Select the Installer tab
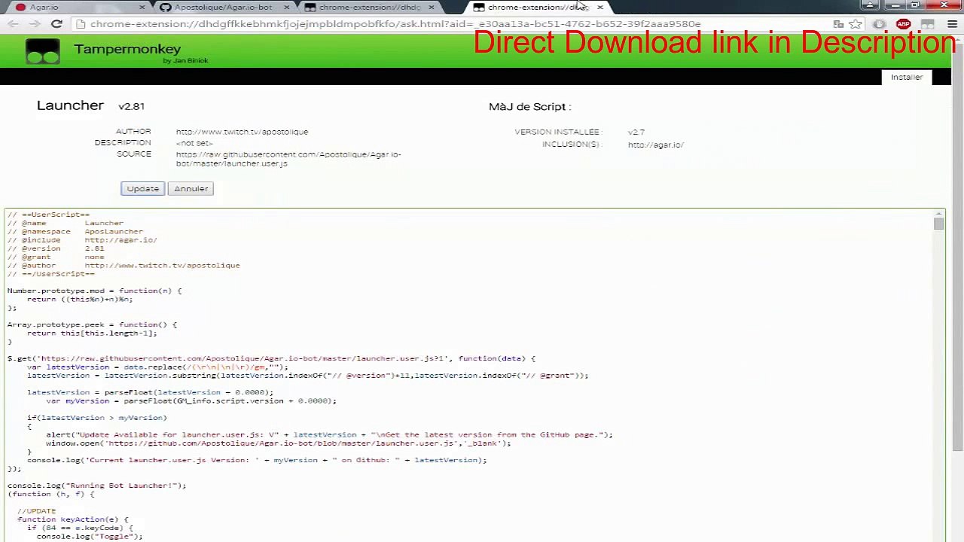 click(907, 77)
